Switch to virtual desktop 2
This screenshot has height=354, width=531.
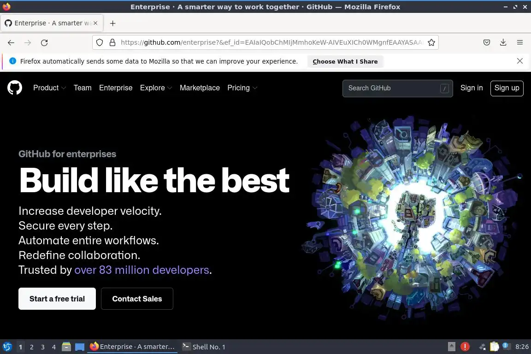click(31, 347)
